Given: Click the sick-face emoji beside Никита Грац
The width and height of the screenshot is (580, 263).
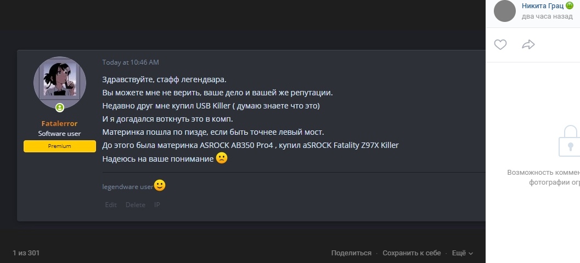Looking at the screenshot, I should [570, 5].
